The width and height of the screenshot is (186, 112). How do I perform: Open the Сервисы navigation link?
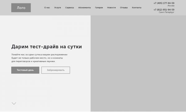click(x=69, y=7)
